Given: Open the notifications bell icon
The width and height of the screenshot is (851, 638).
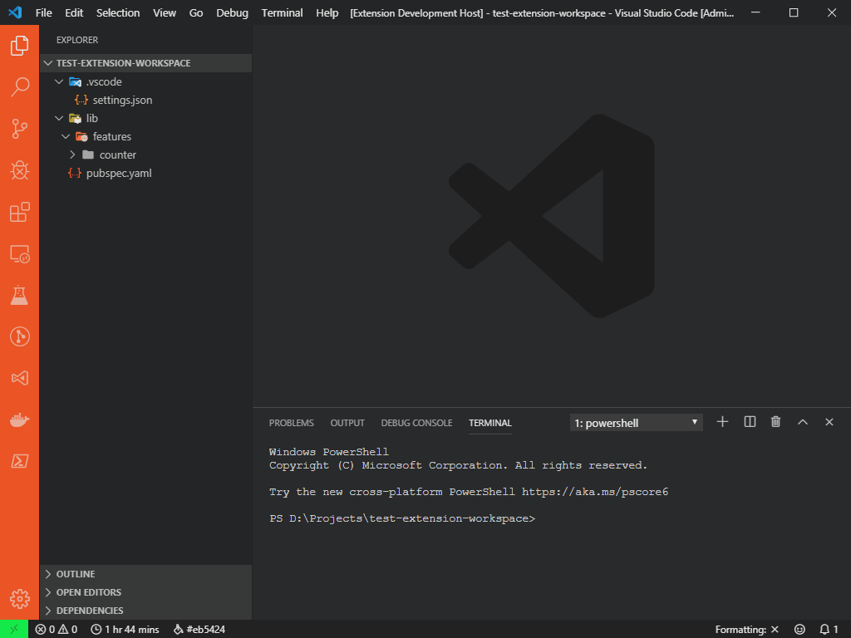Looking at the screenshot, I should click(x=829, y=630).
